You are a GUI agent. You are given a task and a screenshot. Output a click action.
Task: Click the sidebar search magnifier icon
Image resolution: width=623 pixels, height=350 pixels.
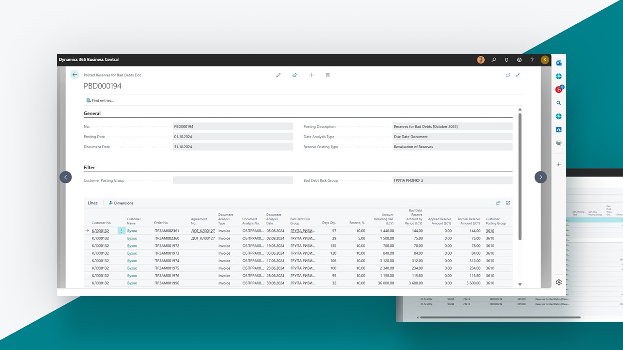click(559, 103)
